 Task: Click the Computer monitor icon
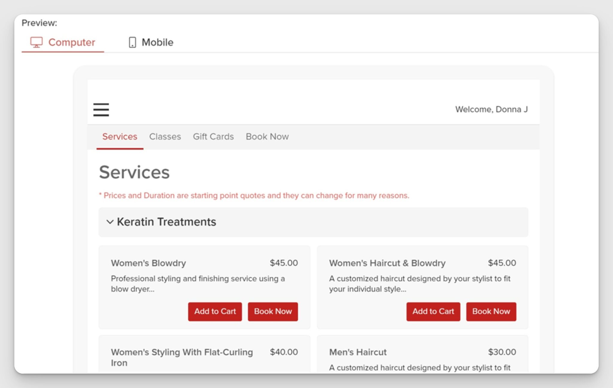click(x=36, y=42)
